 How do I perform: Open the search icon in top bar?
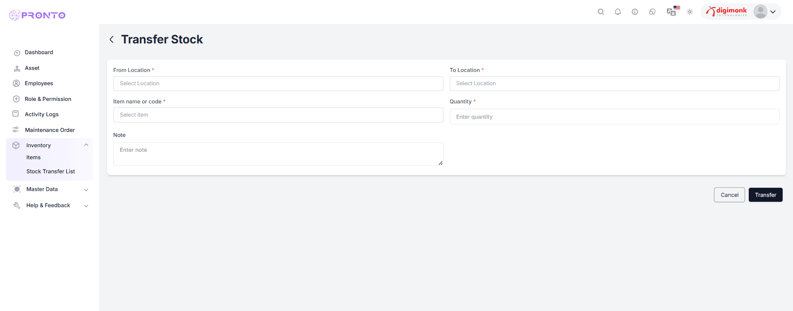coord(601,12)
